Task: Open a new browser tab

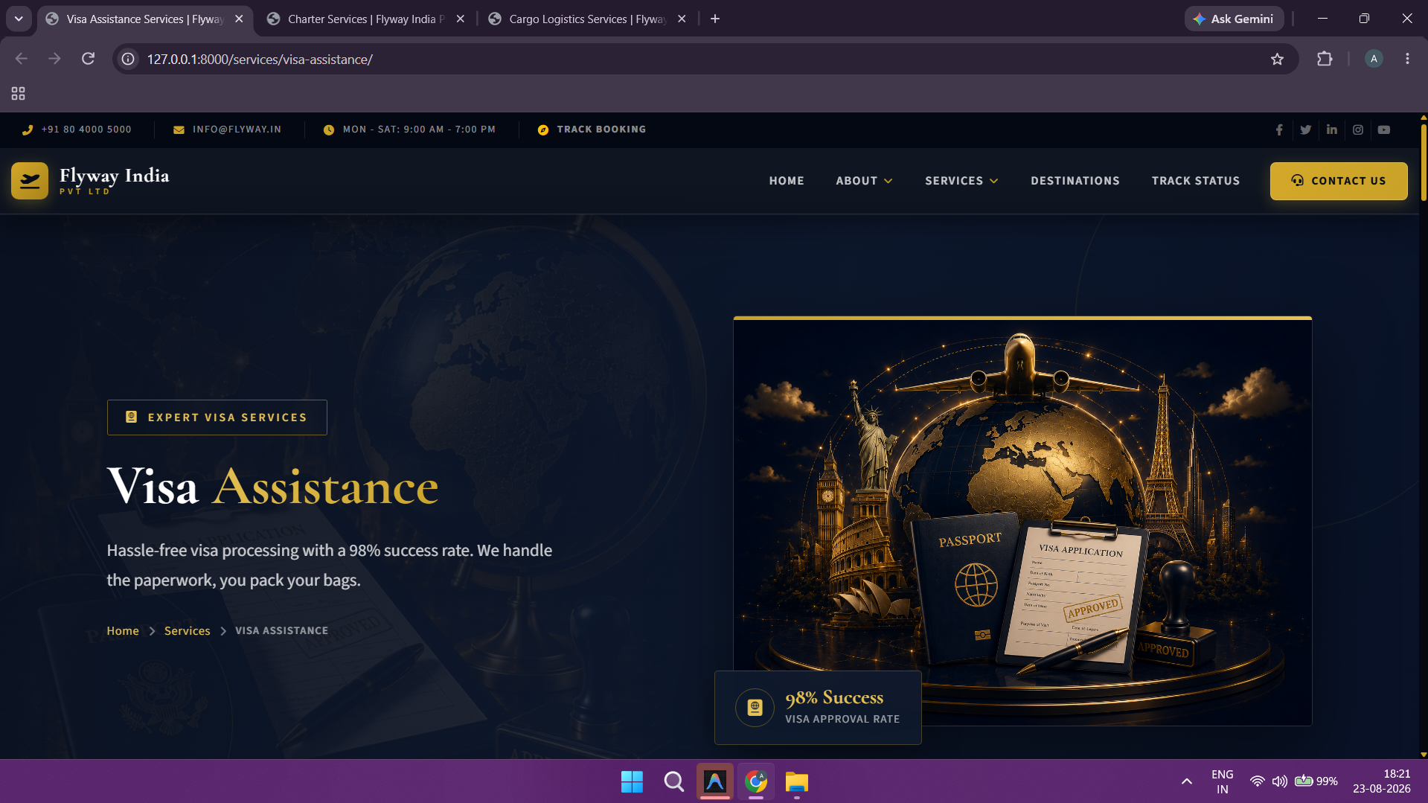Action: click(715, 19)
